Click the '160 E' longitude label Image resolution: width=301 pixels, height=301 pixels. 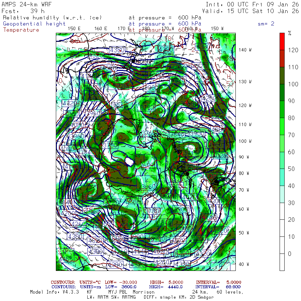[x=101, y=29]
